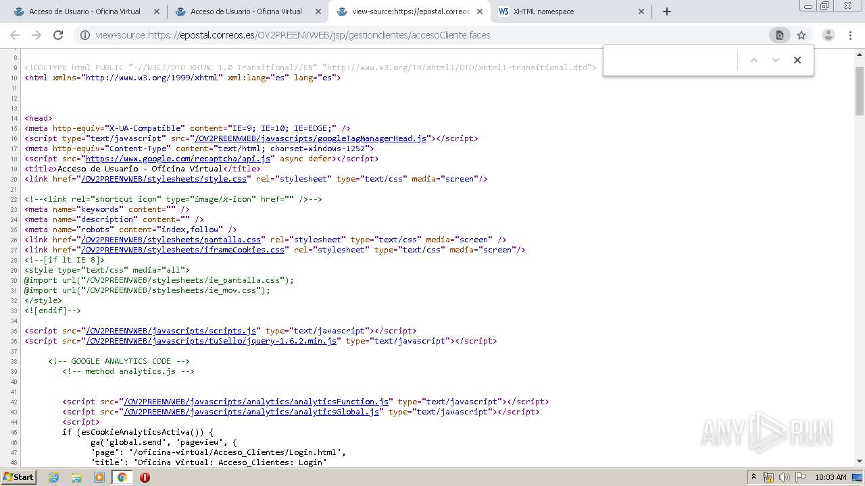Show hidden system tray icons
The image size is (865, 486).
click(753, 477)
